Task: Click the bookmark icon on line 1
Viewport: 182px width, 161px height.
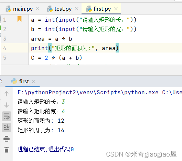Action: [20, 19]
